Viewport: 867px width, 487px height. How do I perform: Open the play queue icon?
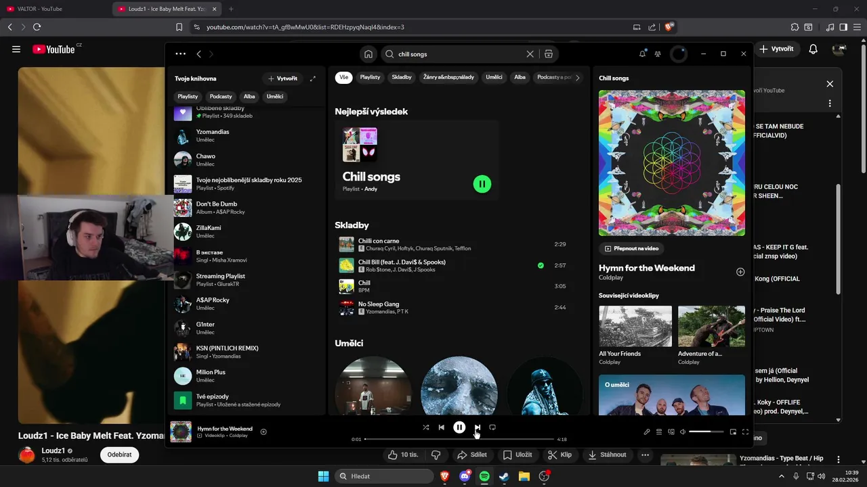click(659, 432)
